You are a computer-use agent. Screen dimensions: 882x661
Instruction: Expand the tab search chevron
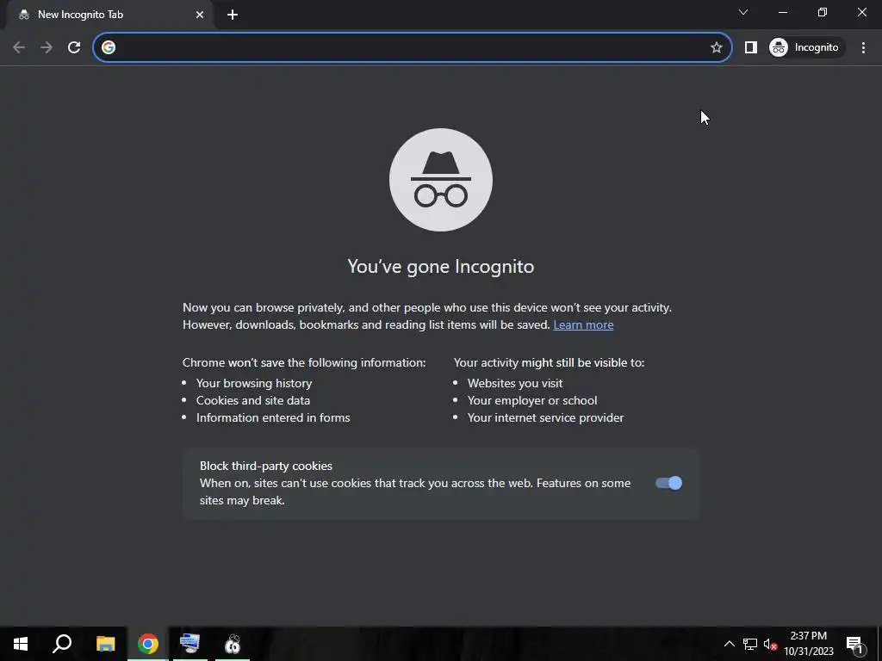(743, 12)
